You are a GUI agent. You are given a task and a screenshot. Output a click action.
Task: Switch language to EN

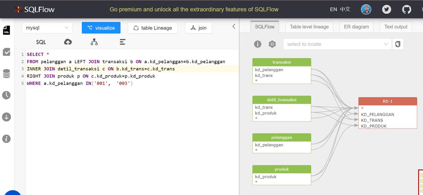(x=333, y=9)
